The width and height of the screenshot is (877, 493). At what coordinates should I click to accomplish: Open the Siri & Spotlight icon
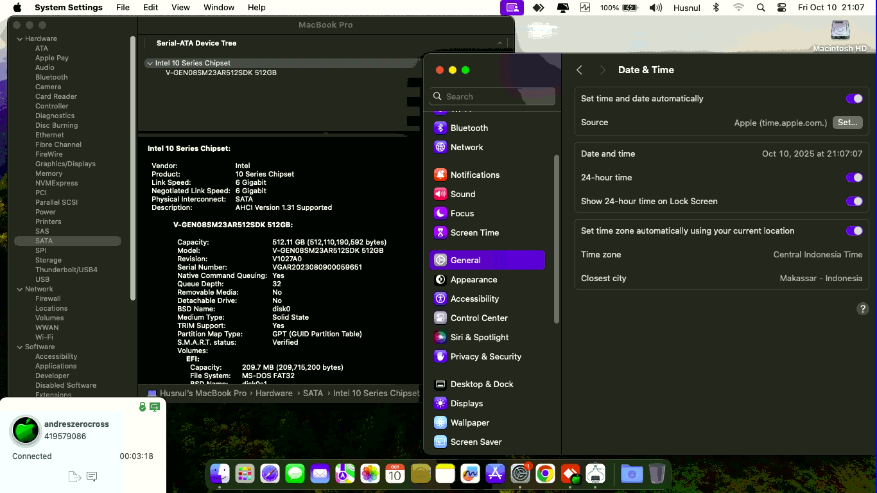click(x=440, y=337)
